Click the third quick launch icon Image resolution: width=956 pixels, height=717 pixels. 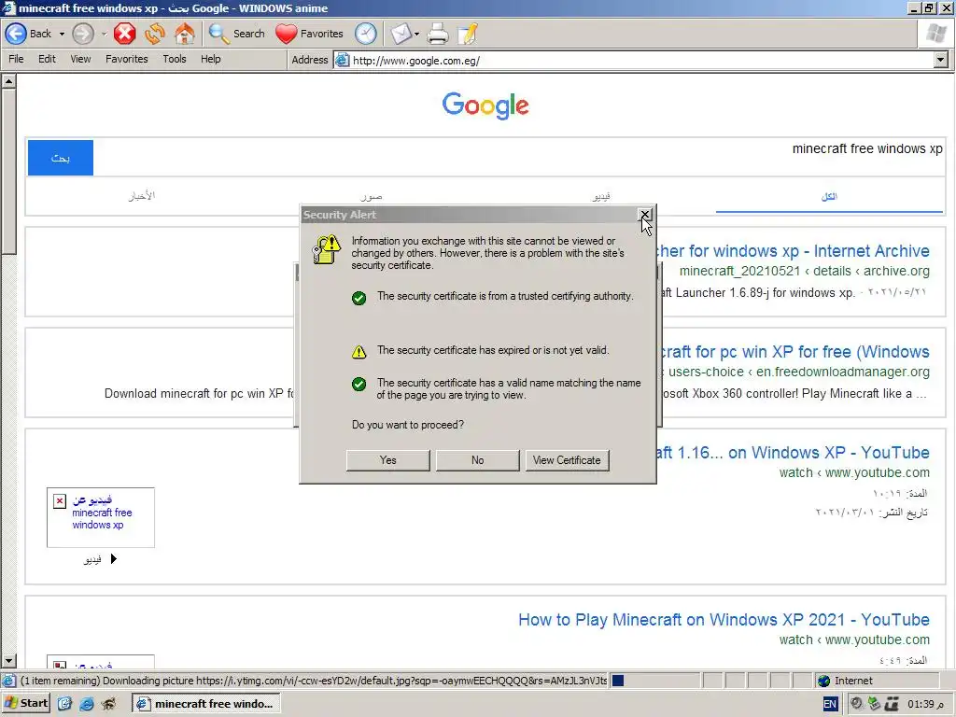109,704
